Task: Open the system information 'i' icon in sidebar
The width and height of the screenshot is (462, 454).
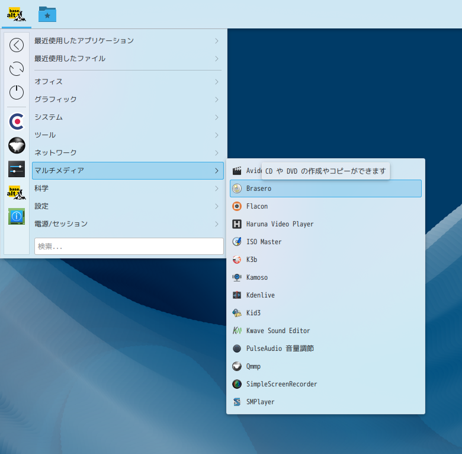Action: point(17,216)
